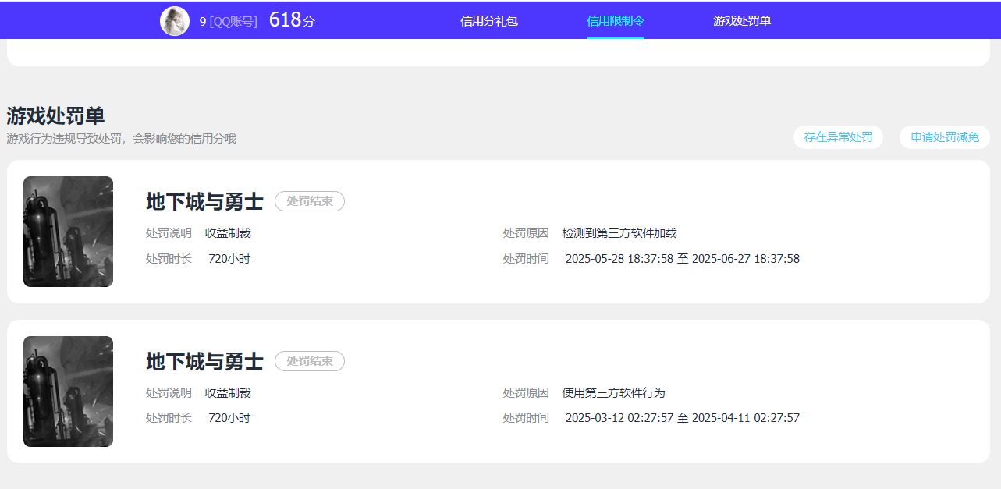Click the 游戏行为违规导致处罚 subtitle text
The height and width of the screenshot is (489, 1001).
tap(121, 139)
